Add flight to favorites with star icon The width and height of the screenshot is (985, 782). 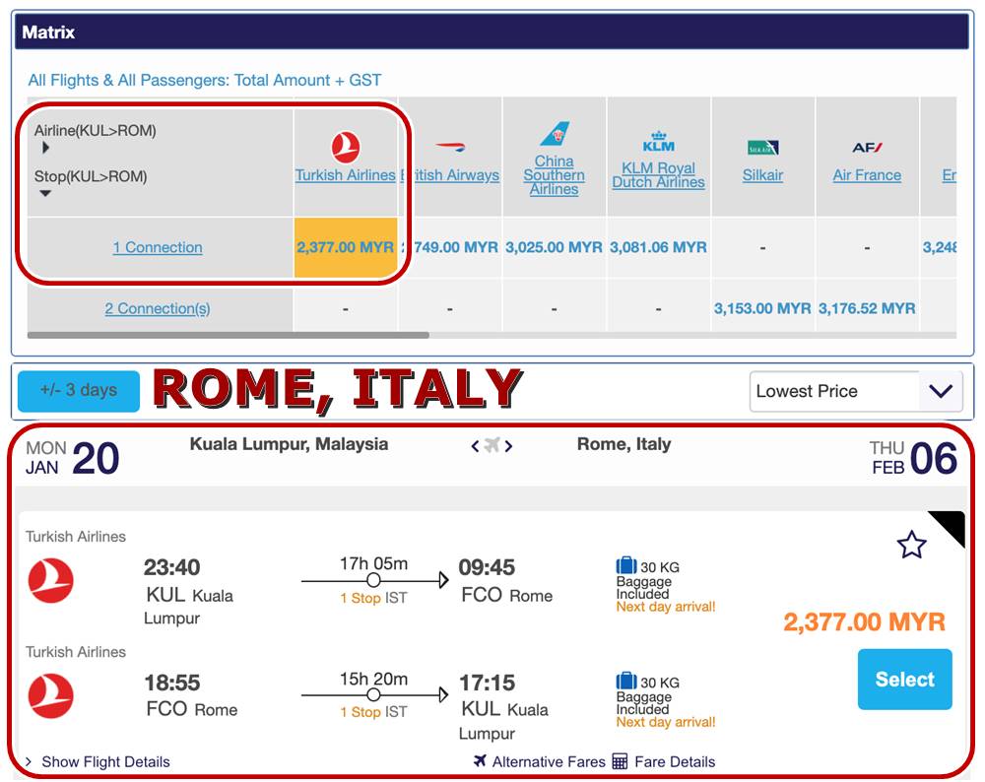coord(911,545)
